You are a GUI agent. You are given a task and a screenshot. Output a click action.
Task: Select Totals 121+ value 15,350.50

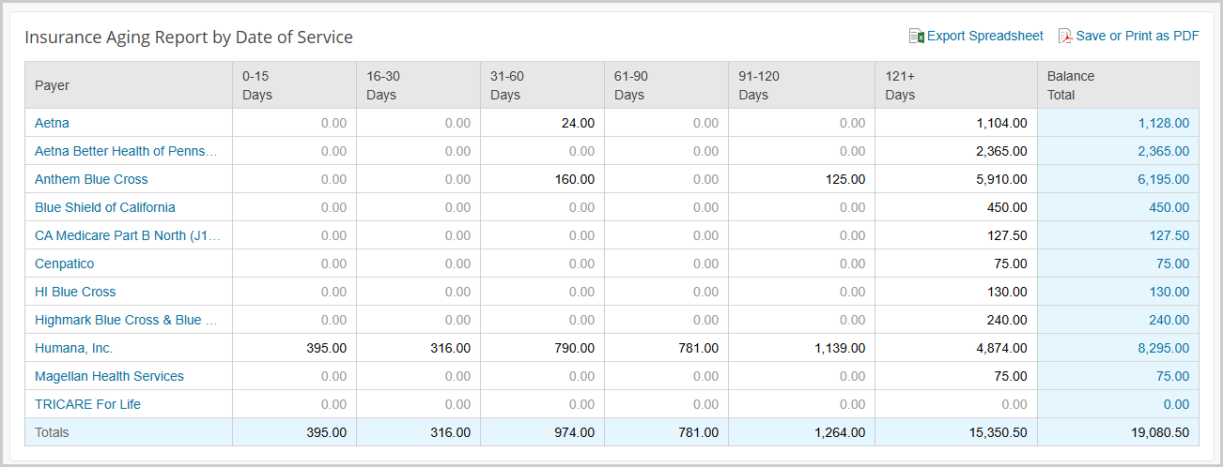click(x=998, y=432)
